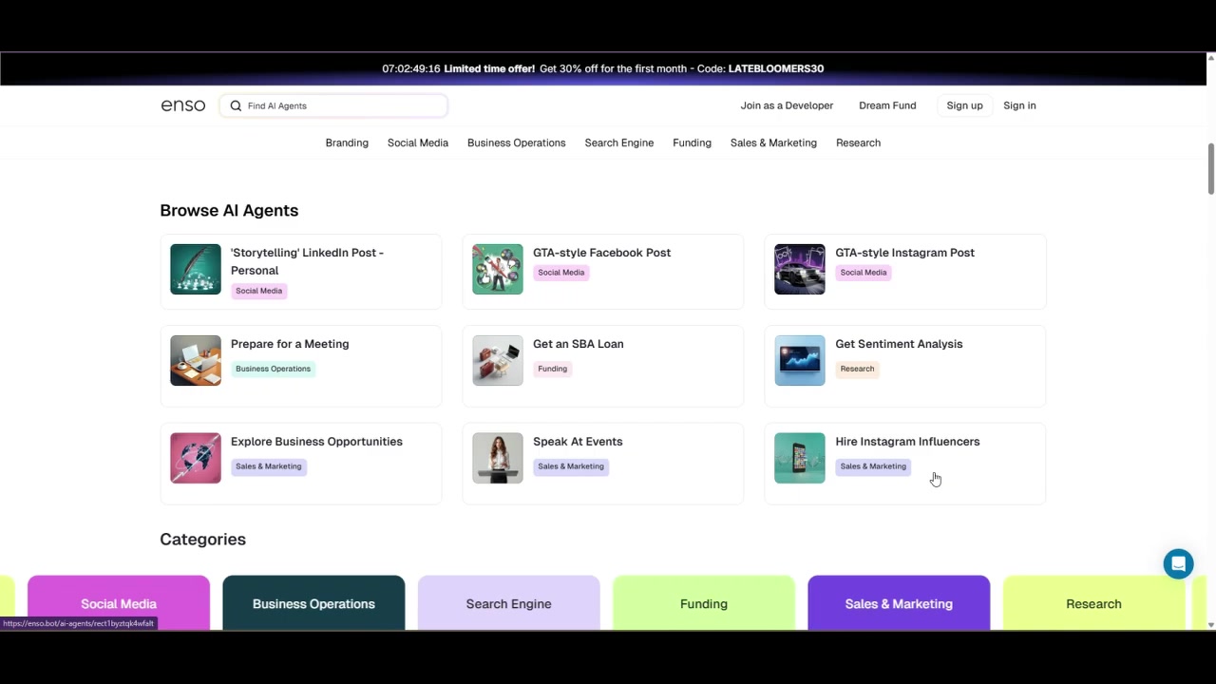
Task: Click the GTA-style Instagram Post title
Action: click(904, 253)
